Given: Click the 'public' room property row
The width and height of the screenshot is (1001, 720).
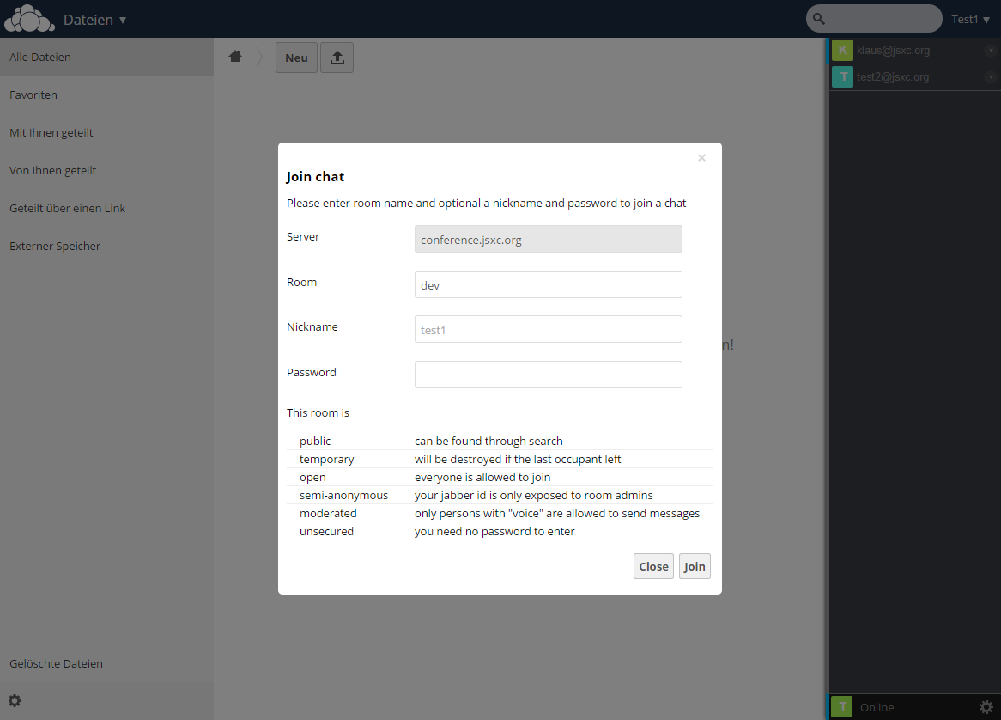Looking at the screenshot, I should pos(500,441).
